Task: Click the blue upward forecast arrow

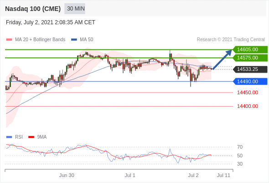Action: click(222, 59)
